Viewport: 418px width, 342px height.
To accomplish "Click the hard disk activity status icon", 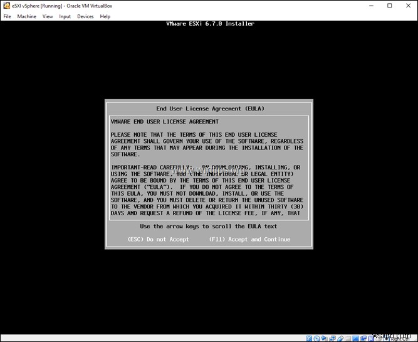I will click(309, 338).
